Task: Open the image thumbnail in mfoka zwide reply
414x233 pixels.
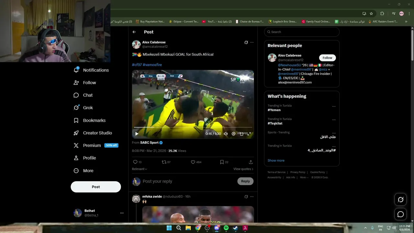Action: tap(198, 215)
